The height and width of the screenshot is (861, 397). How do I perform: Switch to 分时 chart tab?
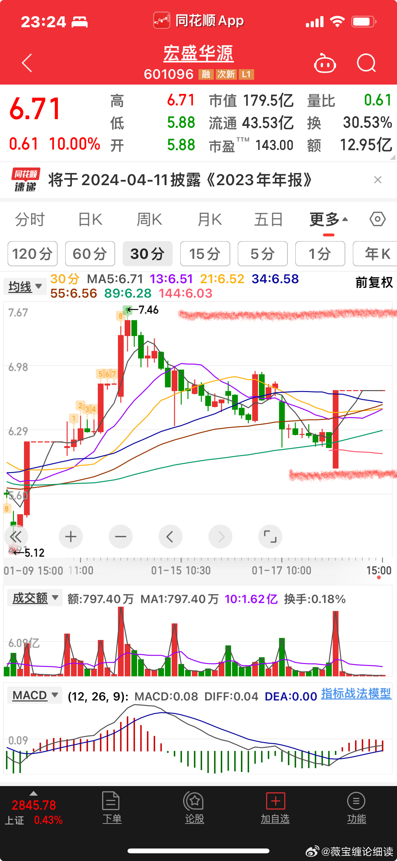30,220
